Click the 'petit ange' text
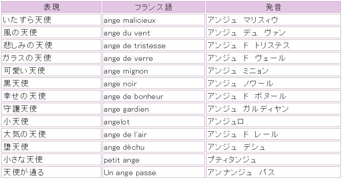This screenshot has height=179, width=342. coord(121,160)
